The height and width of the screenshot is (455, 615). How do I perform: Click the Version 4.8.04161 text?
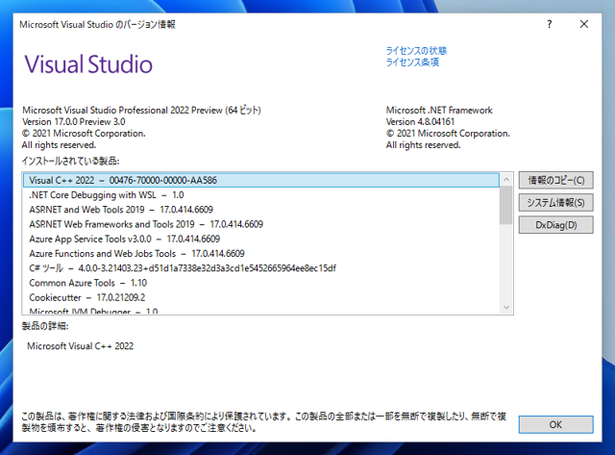click(x=420, y=122)
